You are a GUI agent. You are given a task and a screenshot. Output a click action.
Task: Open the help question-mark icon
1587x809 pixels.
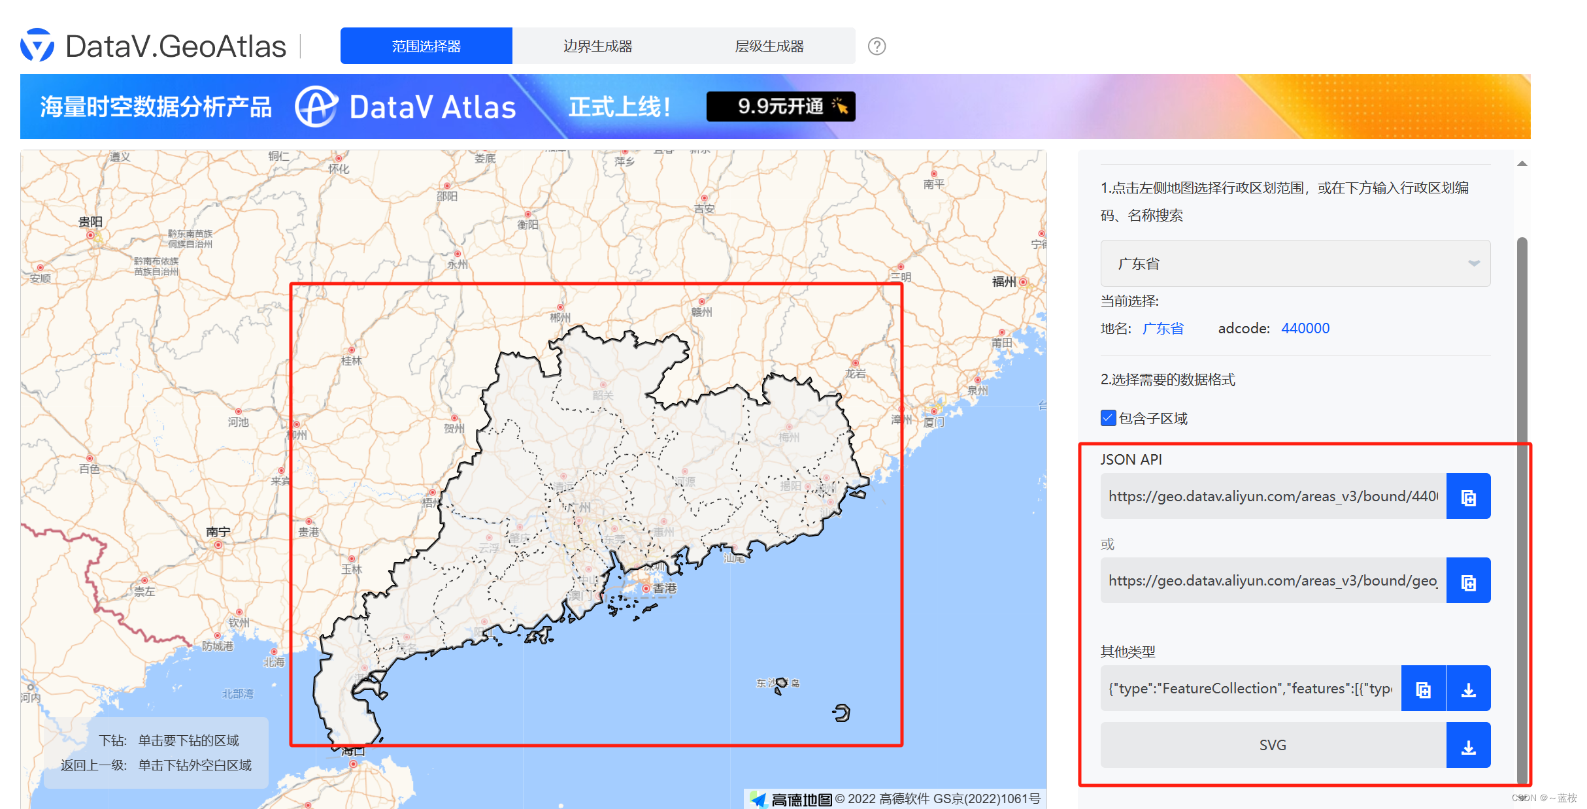point(877,46)
